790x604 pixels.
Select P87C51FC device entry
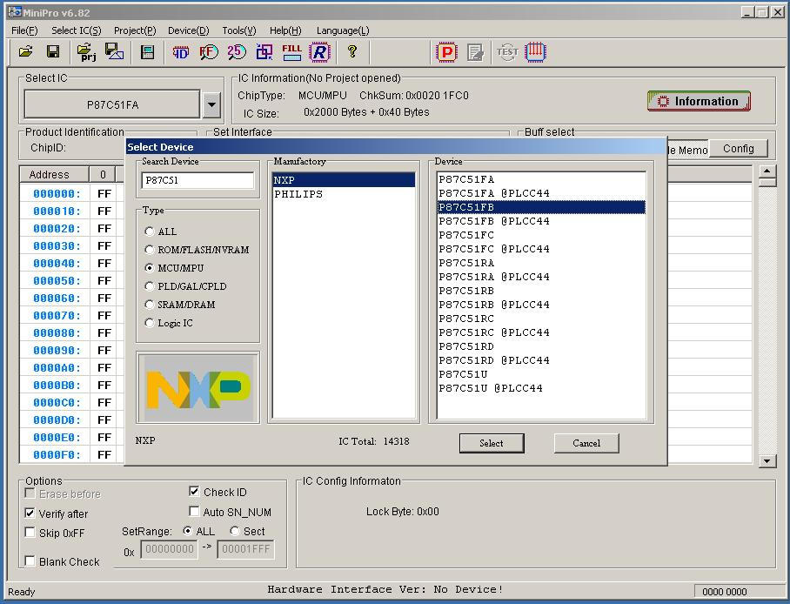tap(541, 235)
